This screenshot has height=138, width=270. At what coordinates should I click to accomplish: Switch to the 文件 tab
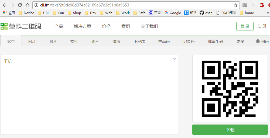tap(74, 42)
